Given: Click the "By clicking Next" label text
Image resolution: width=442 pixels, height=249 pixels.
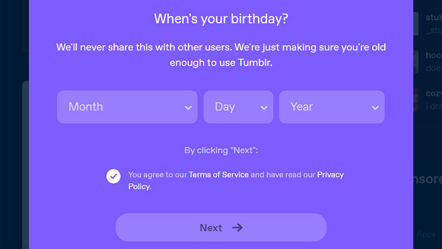Looking at the screenshot, I should pos(221,150).
